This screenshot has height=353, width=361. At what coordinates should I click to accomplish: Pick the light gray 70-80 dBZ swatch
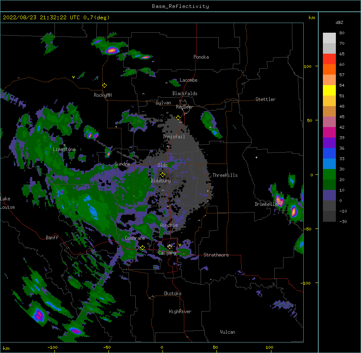(329, 38)
